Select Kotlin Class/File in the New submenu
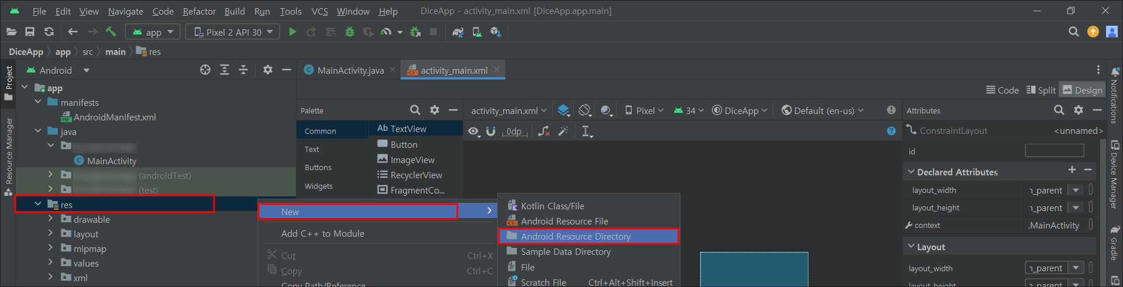The height and width of the screenshot is (287, 1123). coord(588,206)
